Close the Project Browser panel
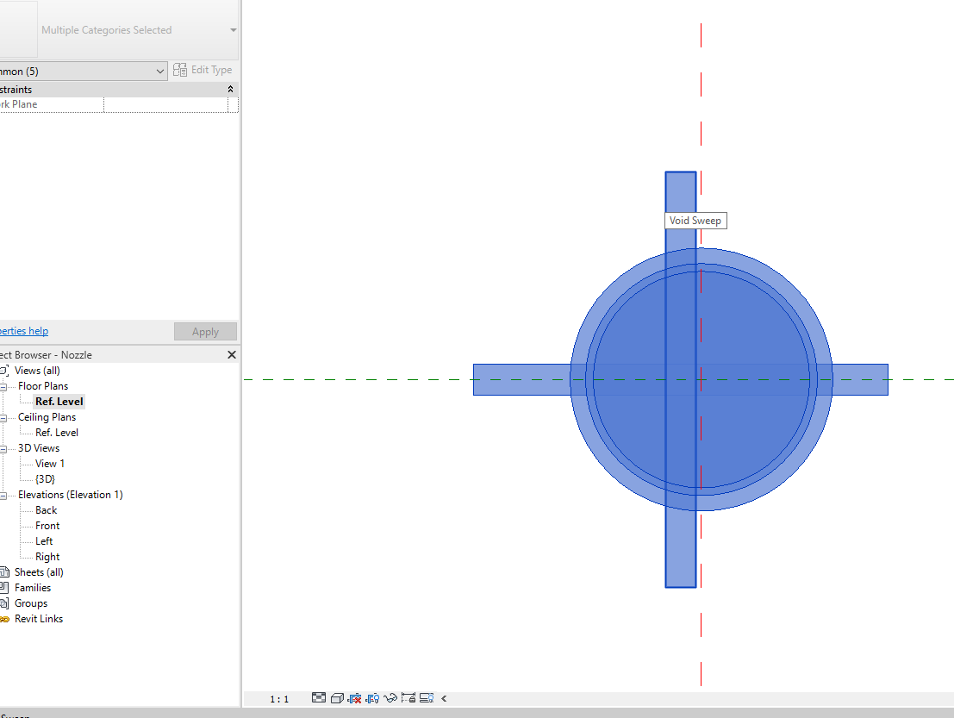 pyautogui.click(x=230, y=354)
